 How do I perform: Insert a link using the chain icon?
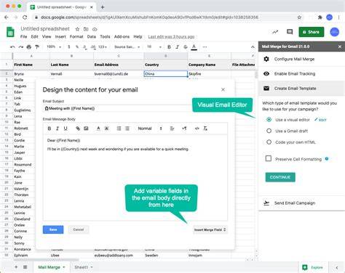(78, 129)
